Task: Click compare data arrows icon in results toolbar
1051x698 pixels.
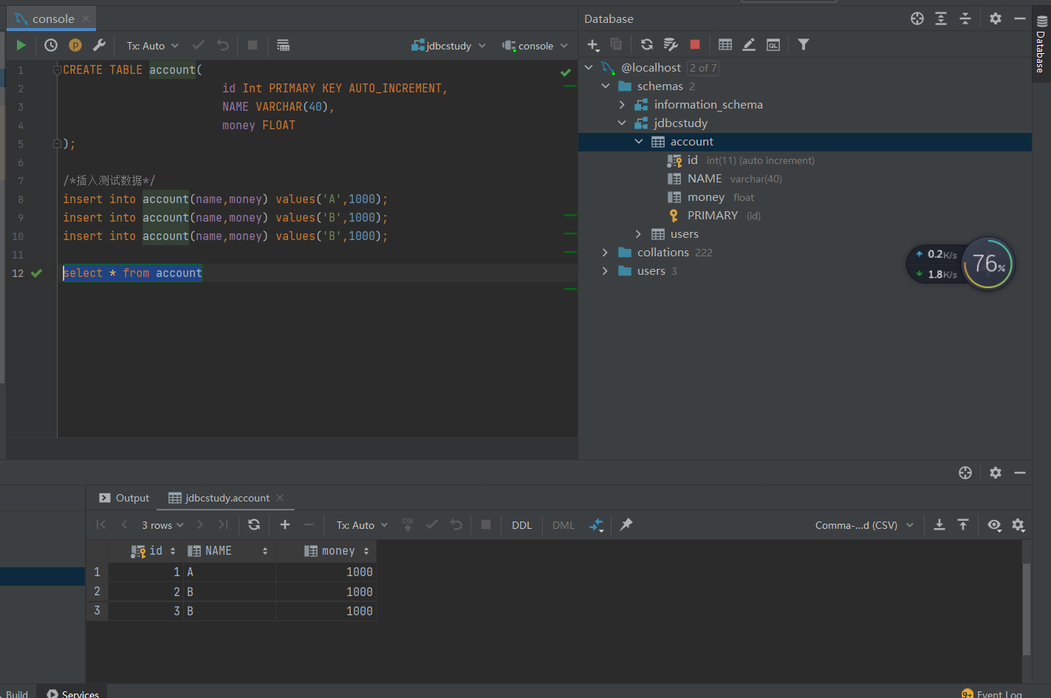Action: 597,525
